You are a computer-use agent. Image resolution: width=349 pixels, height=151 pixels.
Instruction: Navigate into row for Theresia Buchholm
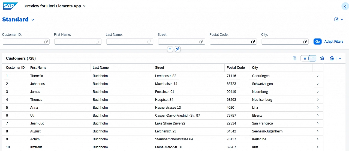coord(318,76)
